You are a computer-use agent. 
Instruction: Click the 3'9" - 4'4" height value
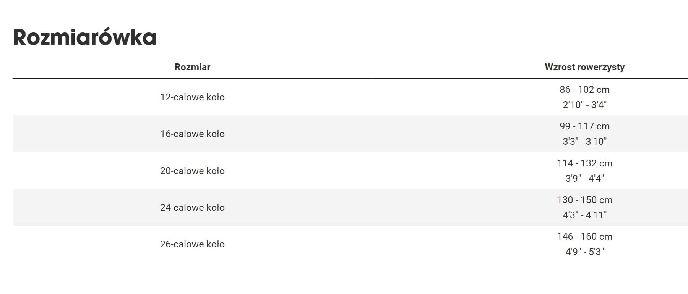pyautogui.click(x=584, y=178)
